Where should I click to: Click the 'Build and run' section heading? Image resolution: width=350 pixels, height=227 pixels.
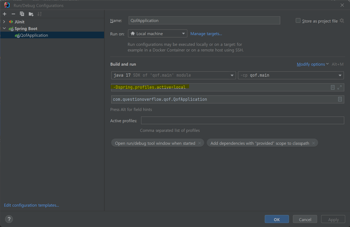coord(123,64)
